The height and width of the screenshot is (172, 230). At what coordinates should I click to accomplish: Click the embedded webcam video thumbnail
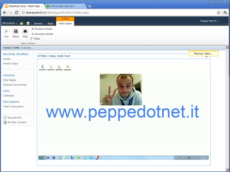pyautogui.click(x=121, y=90)
